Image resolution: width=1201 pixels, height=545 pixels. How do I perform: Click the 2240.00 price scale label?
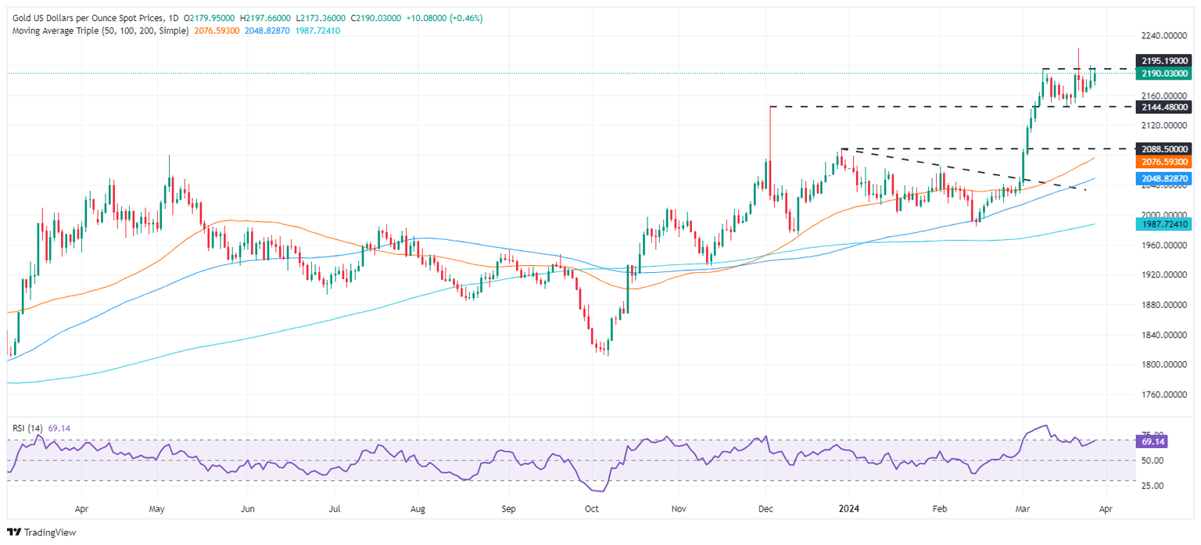click(1164, 36)
